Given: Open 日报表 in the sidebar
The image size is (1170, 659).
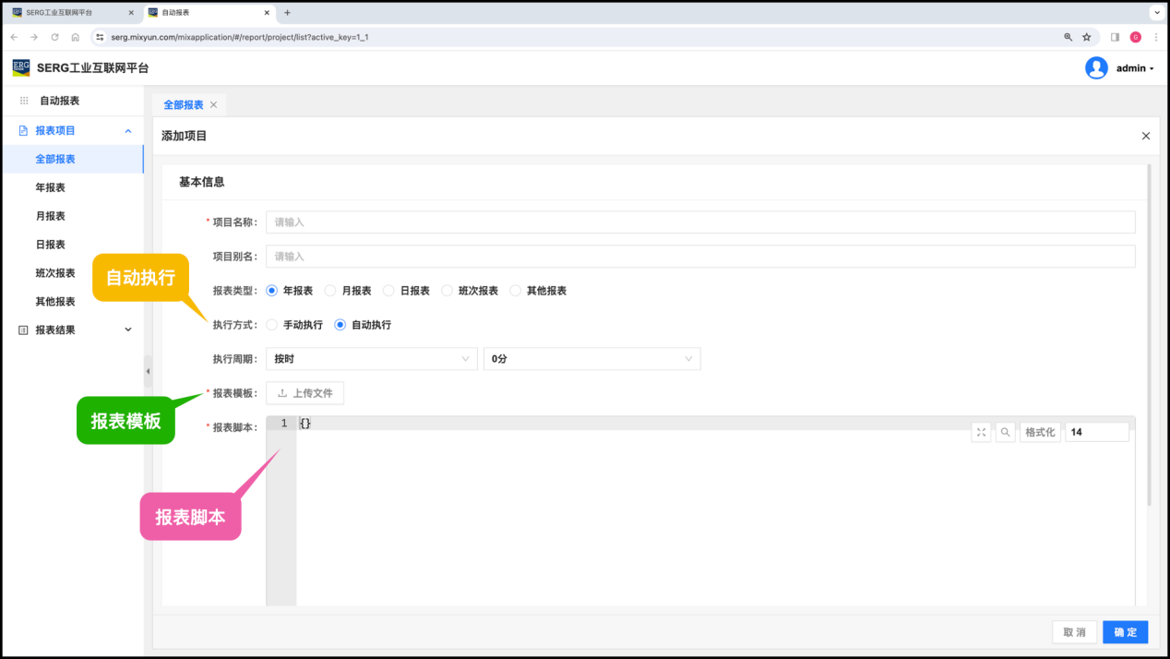Looking at the screenshot, I should coord(51,245).
